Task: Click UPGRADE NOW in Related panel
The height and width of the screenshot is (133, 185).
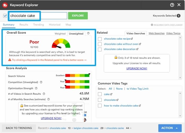Action: (x=137, y=68)
